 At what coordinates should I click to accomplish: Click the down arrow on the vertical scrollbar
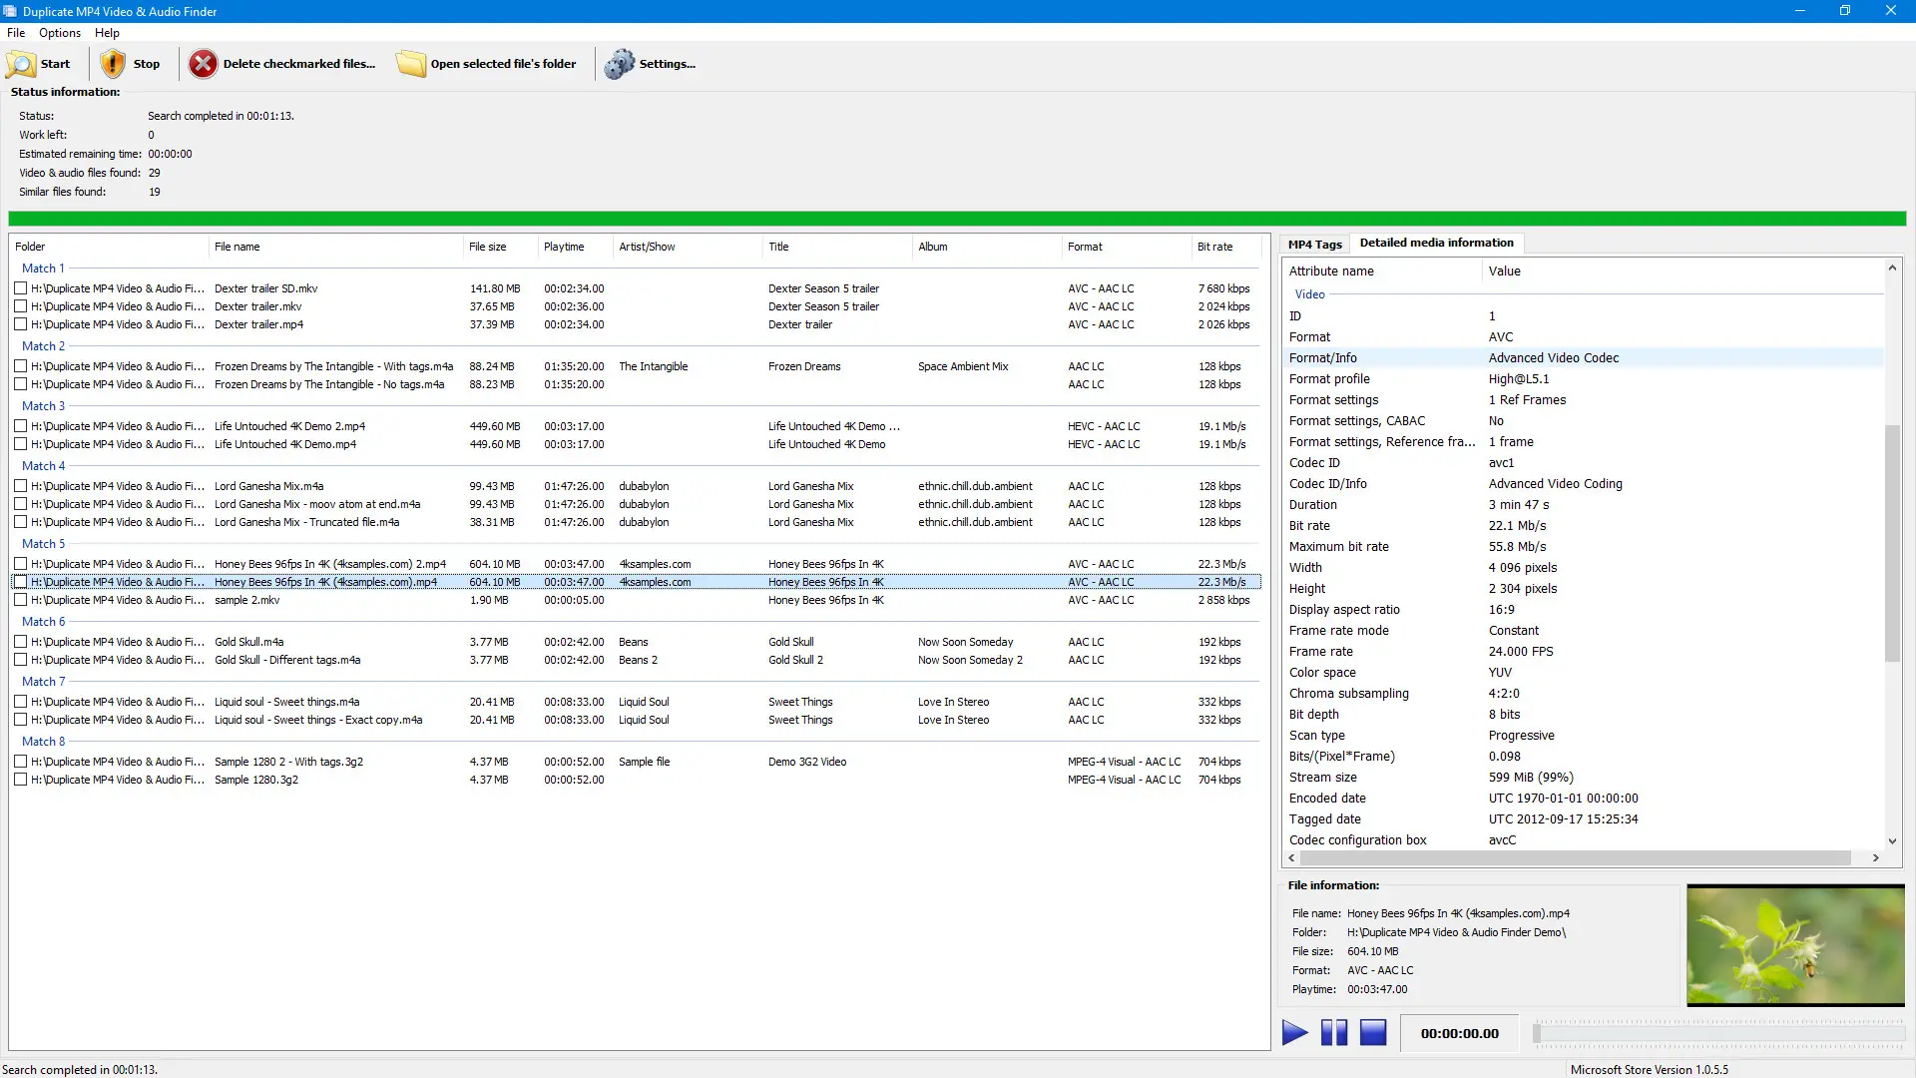pyautogui.click(x=1892, y=840)
